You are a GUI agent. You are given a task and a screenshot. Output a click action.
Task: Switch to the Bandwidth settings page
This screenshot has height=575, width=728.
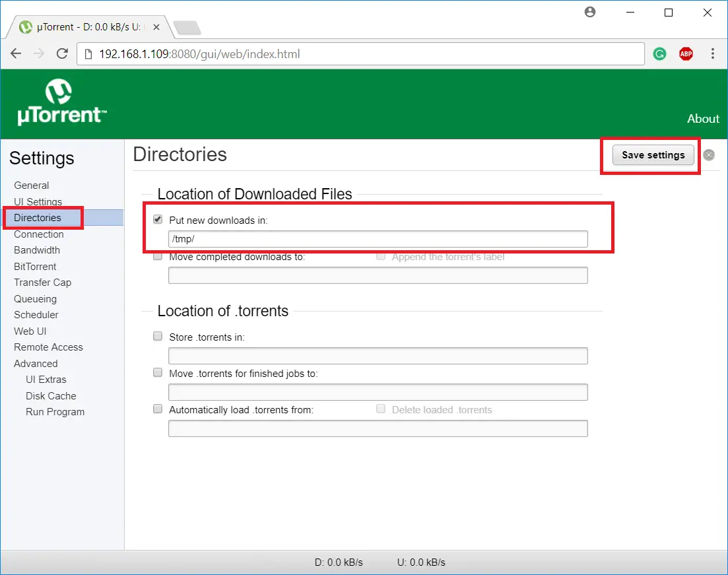click(x=37, y=250)
